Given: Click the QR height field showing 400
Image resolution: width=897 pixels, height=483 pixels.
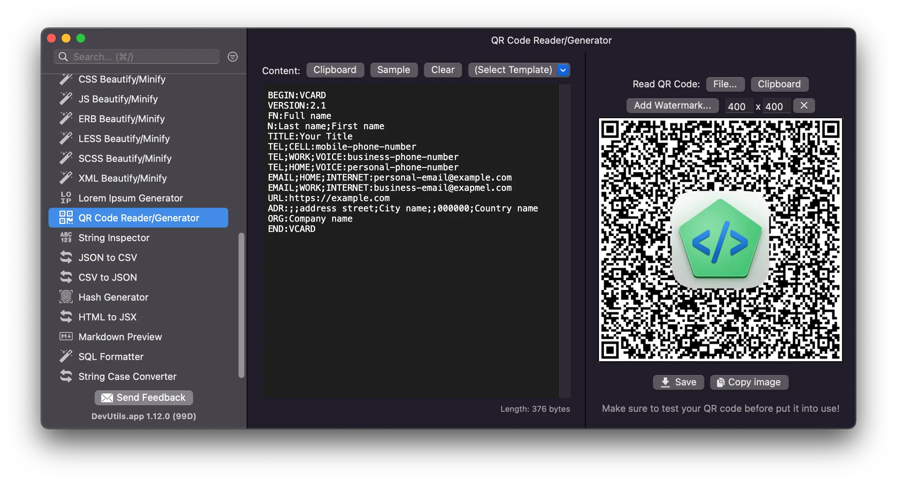Looking at the screenshot, I should coord(777,106).
